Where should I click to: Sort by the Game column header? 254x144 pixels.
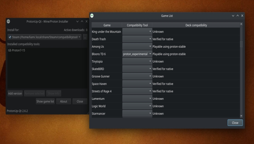pos(107,25)
